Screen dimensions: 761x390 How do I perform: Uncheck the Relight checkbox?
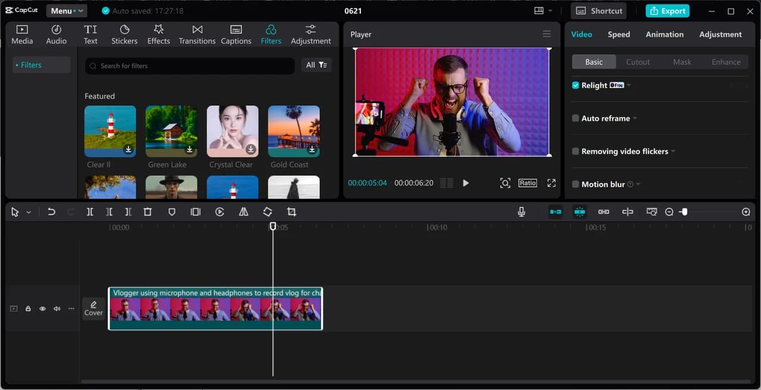pyautogui.click(x=576, y=86)
